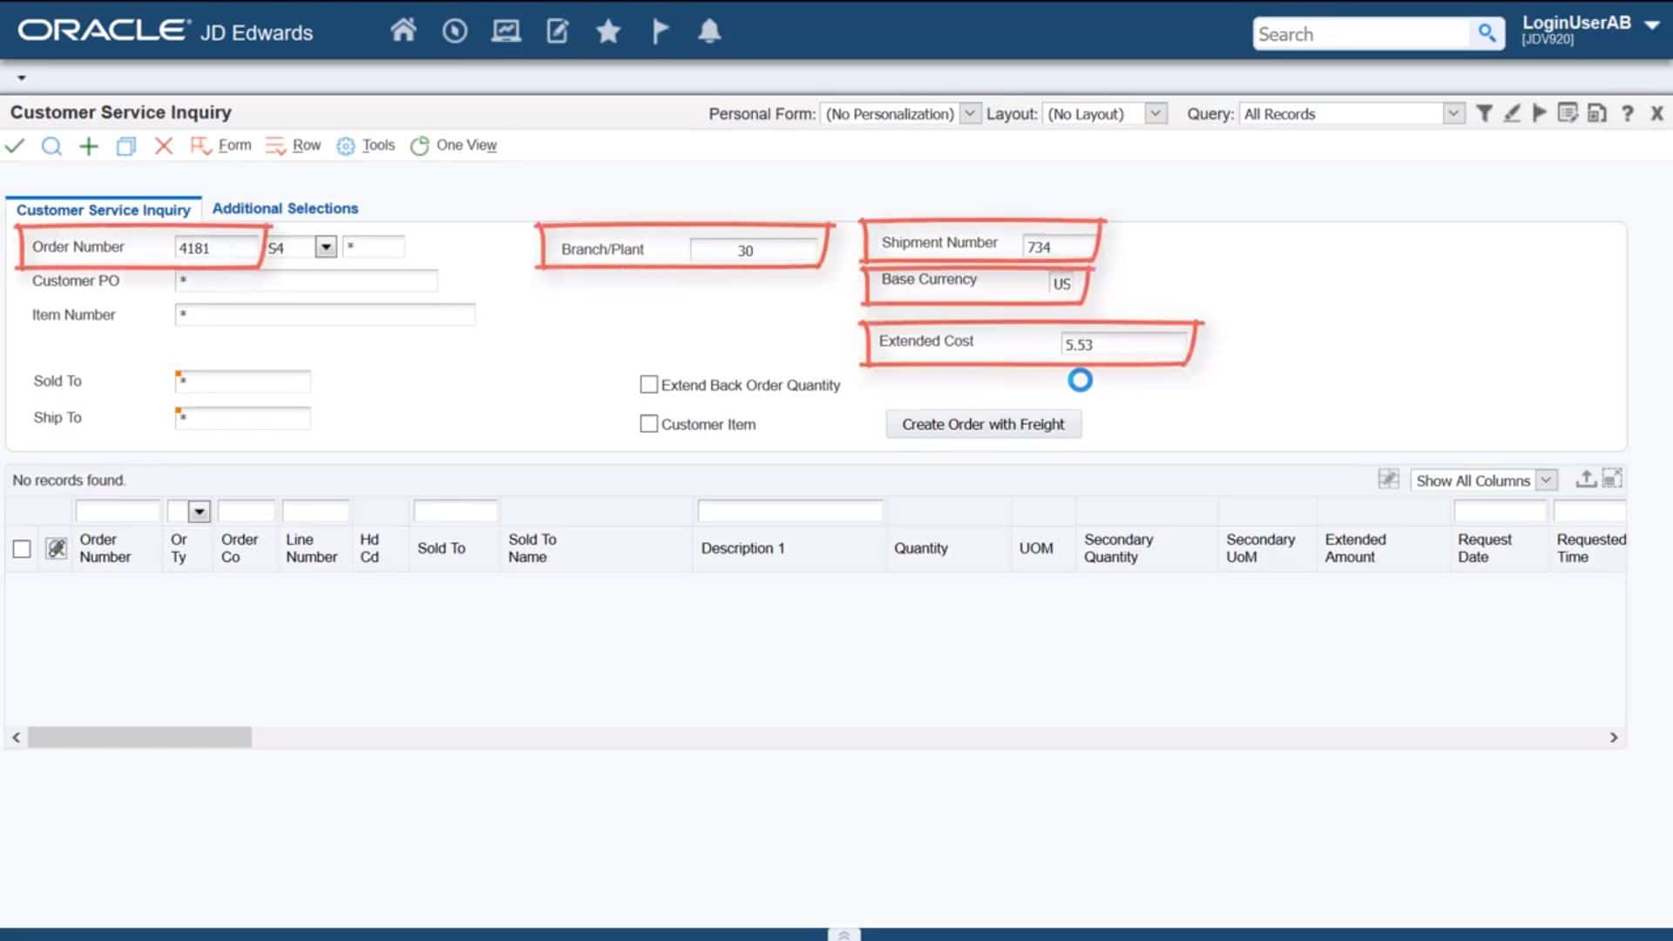This screenshot has height=941, width=1673.
Task: Open the Show All Columns dropdown
Action: pos(1547,479)
